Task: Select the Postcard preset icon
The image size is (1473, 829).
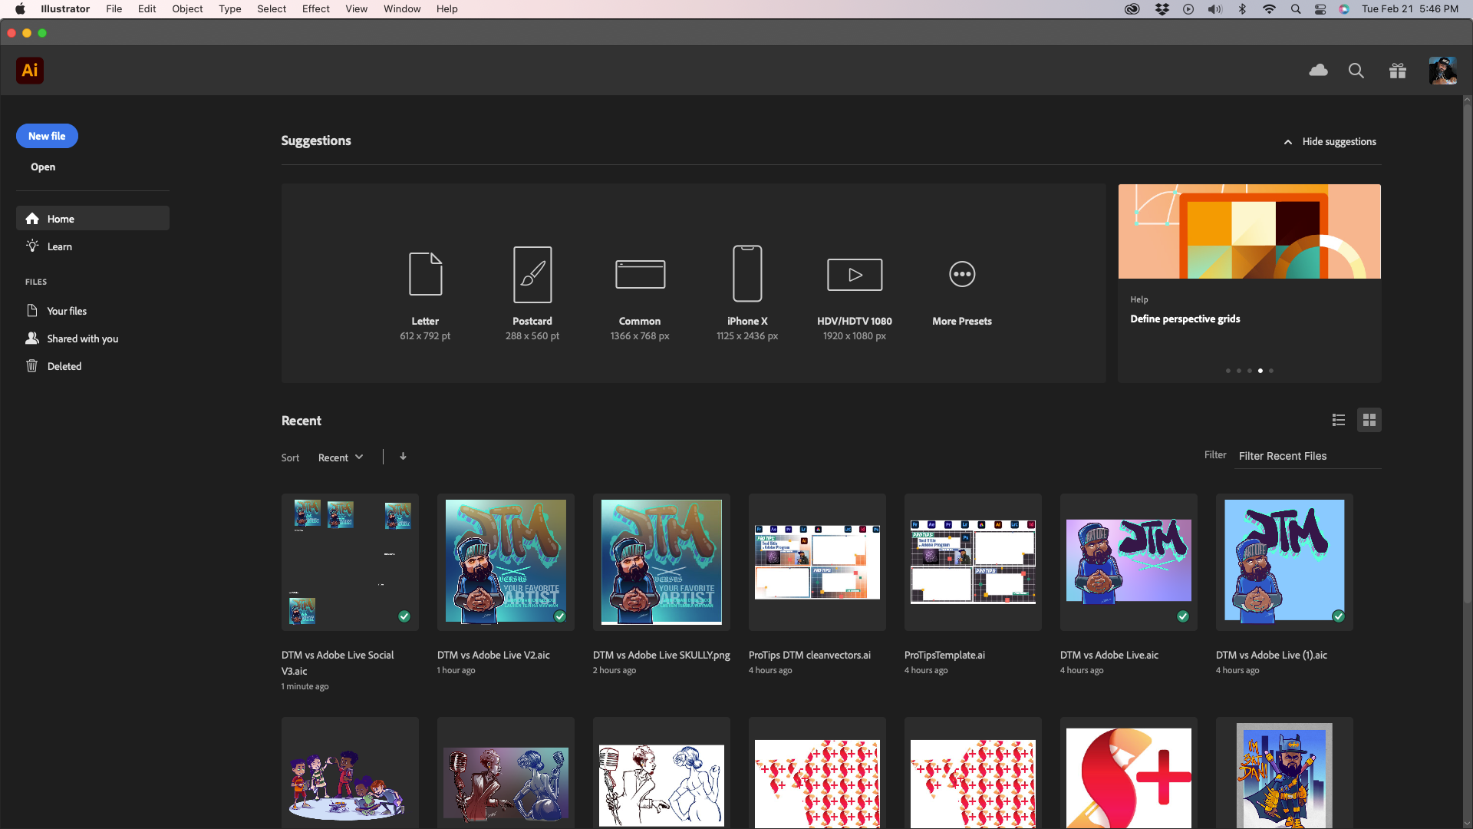Action: (532, 274)
